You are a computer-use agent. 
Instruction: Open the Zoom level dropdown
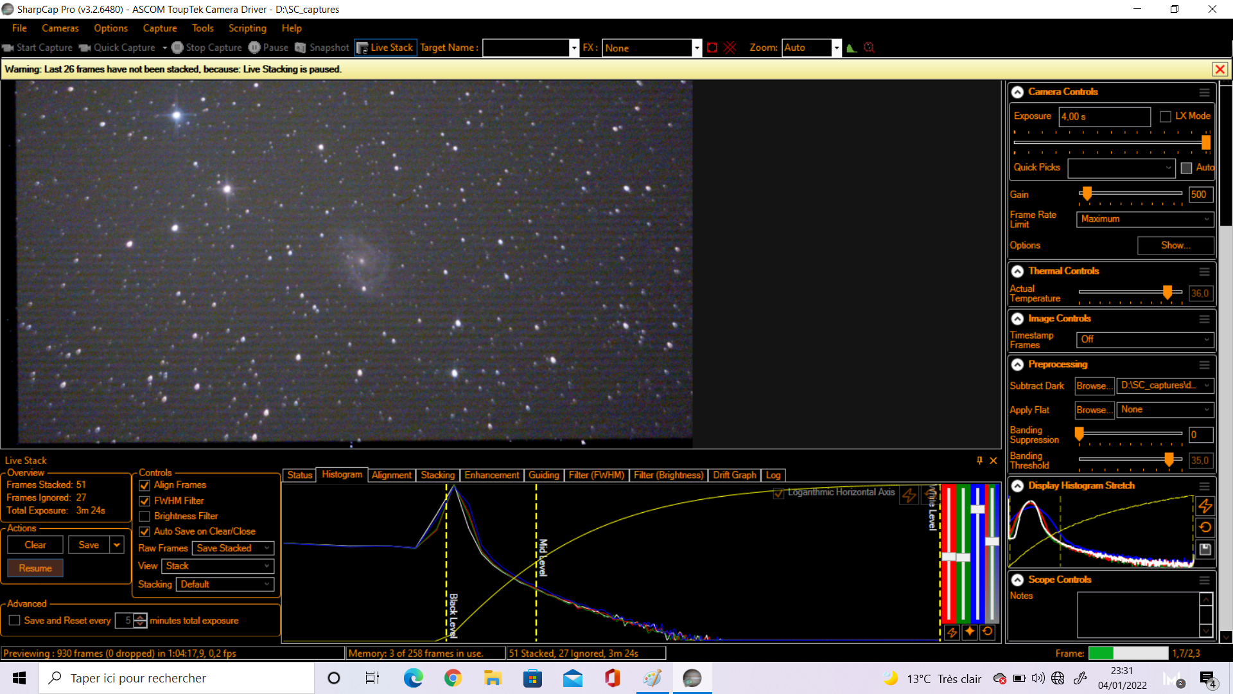point(836,48)
